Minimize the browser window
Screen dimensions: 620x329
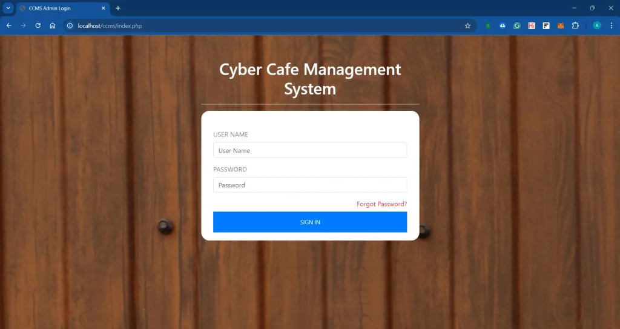(x=574, y=8)
